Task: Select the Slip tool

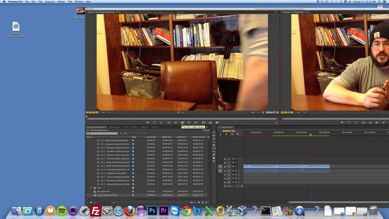Action: tap(214, 148)
